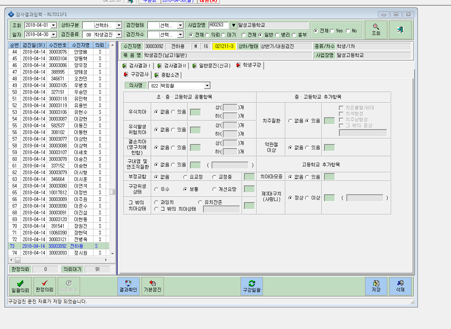
Task: Click 구강일괄 refresh arrows icon
Action: point(252,286)
